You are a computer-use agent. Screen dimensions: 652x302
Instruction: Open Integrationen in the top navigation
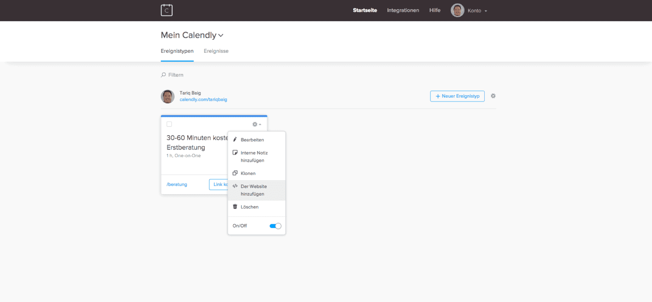click(x=403, y=10)
